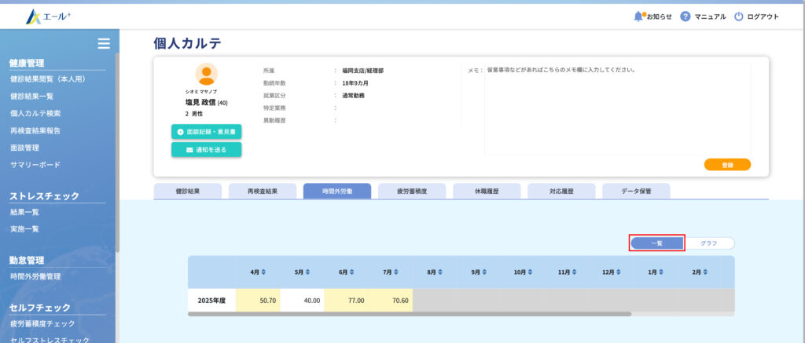This screenshot has width=805, height=343.
Task: Collapse sidebar with hamburger menu icon
Action: pyautogui.click(x=103, y=43)
